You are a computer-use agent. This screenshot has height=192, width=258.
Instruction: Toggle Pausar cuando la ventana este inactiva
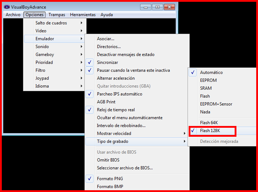(x=137, y=70)
